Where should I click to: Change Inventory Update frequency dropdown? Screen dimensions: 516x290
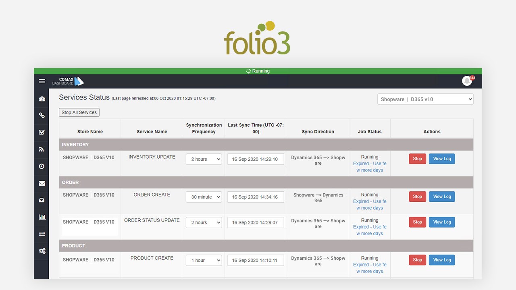click(204, 159)
